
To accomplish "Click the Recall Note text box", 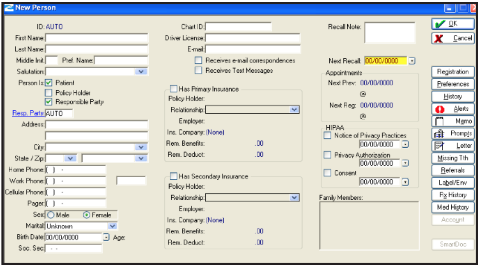I will pos(389,33).
